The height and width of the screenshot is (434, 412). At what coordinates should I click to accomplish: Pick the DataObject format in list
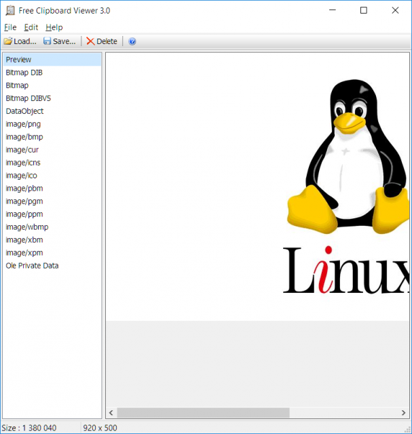pos(52,111)
